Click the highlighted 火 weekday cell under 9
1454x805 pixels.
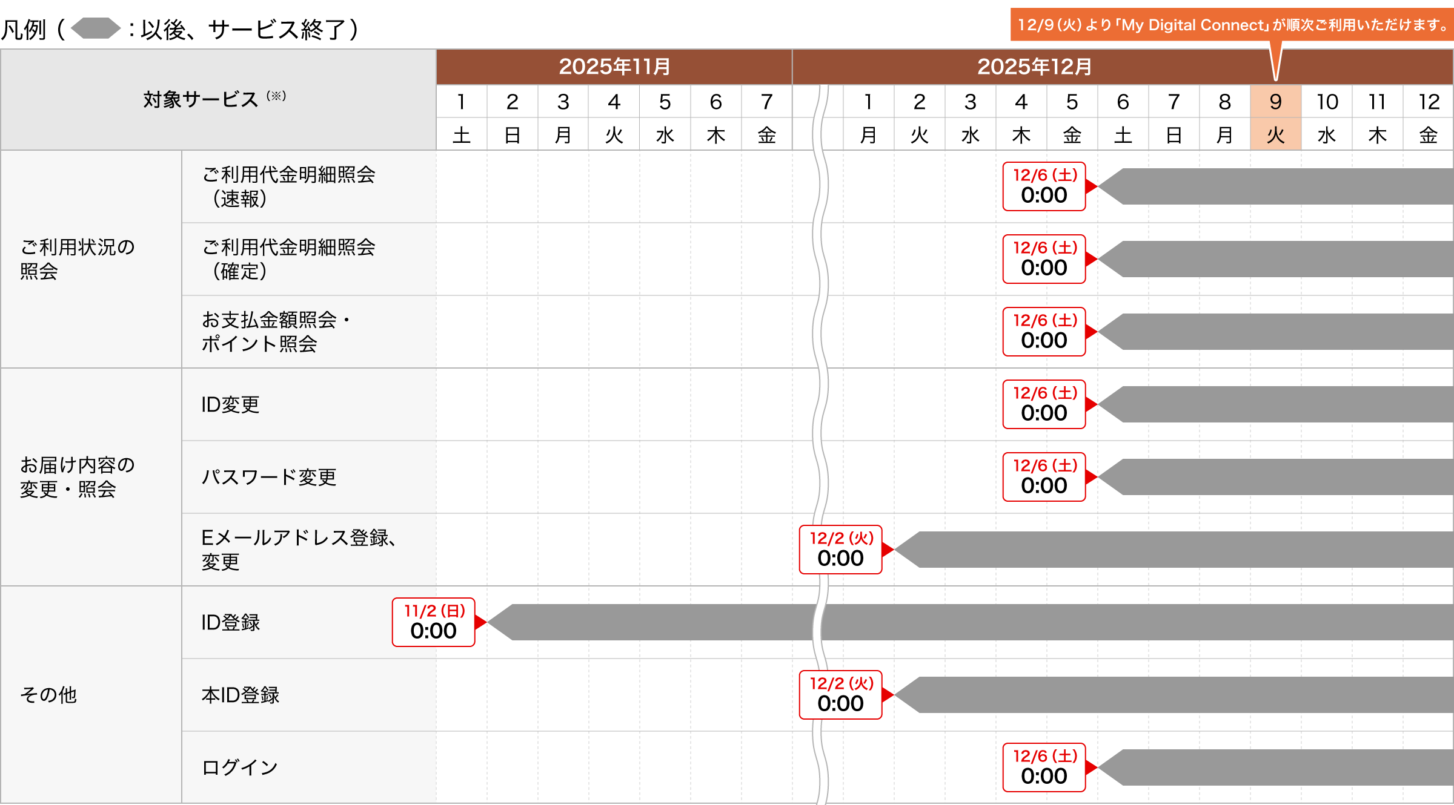[x=1275, y=134]
